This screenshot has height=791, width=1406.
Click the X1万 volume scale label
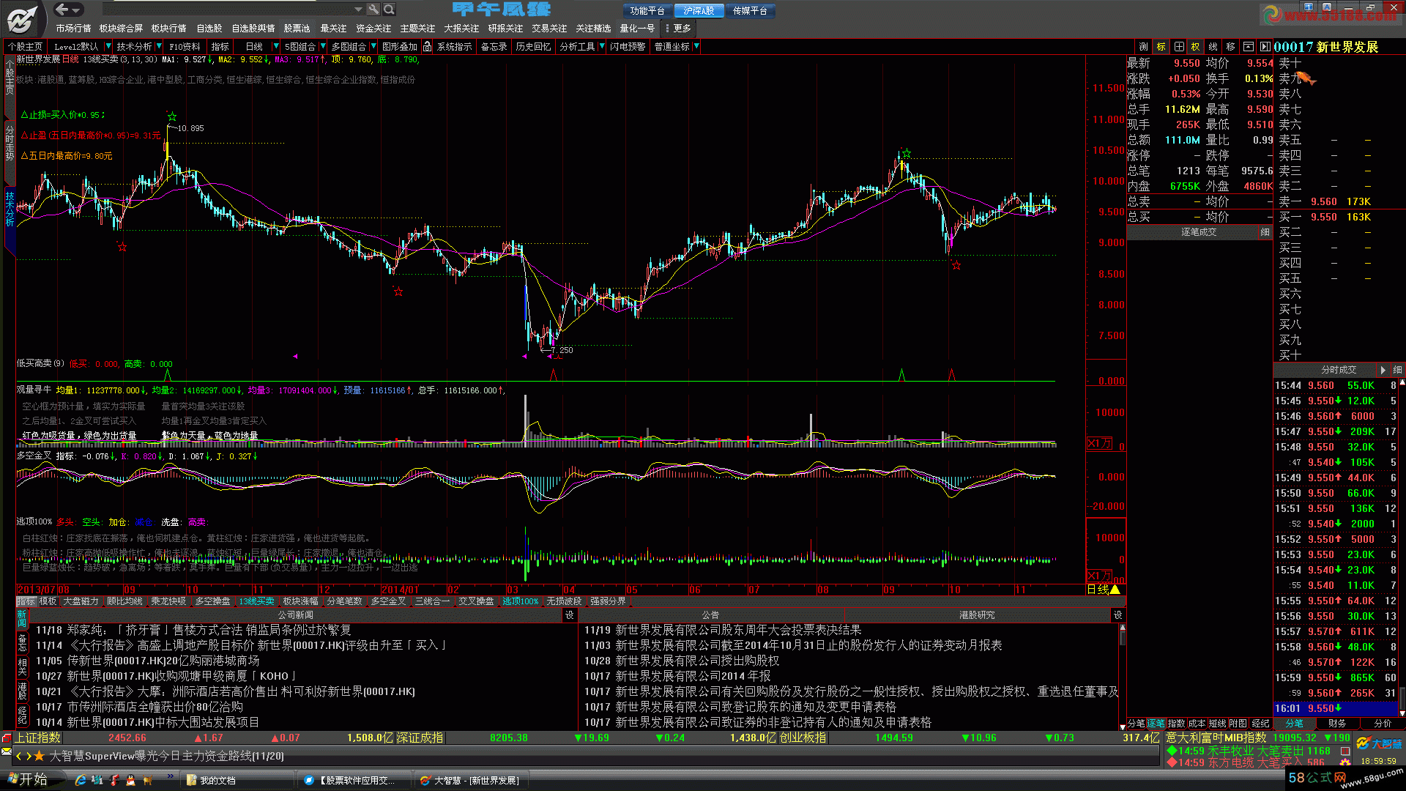[x=1099, y=444]
